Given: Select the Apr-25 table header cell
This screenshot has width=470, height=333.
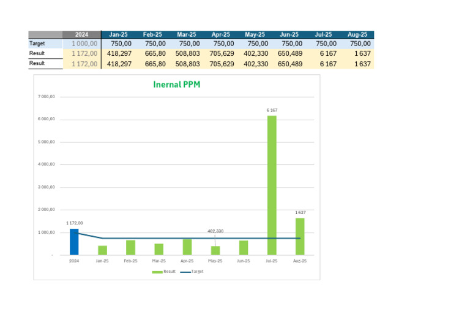Looking at the screenshot, I should (220, 34).
